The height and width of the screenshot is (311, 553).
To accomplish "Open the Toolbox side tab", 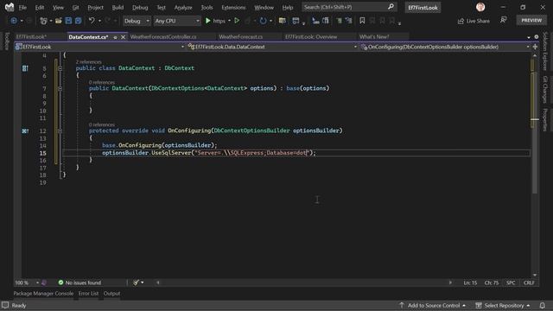I will (7, 41).
